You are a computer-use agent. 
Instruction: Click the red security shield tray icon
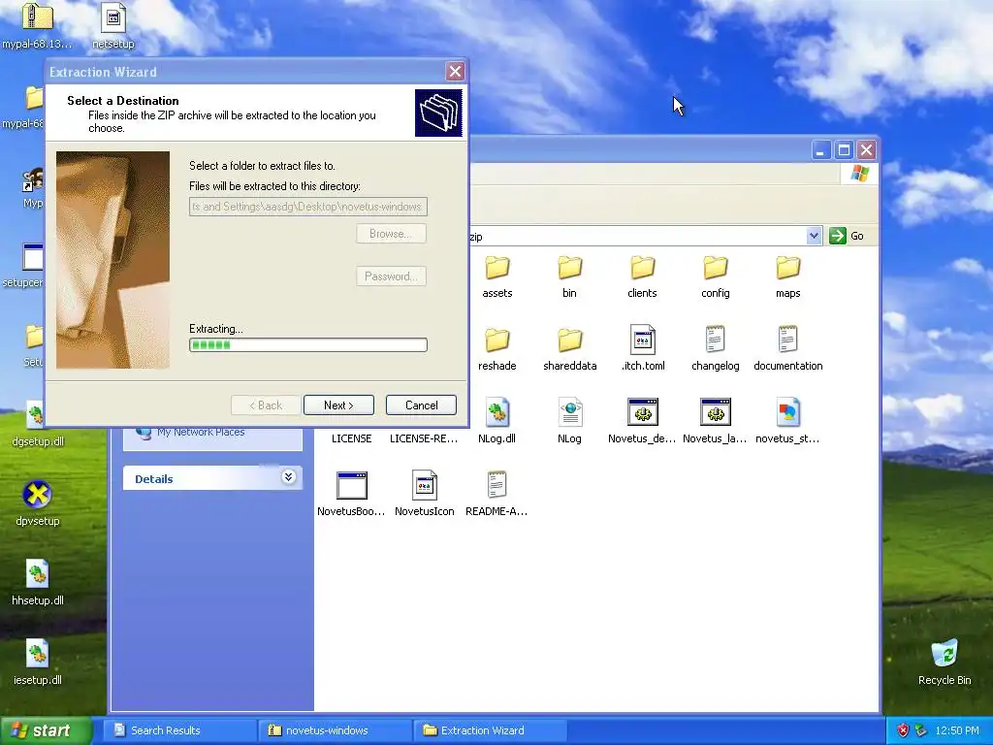pyautogui.click(x=903, y=730)
